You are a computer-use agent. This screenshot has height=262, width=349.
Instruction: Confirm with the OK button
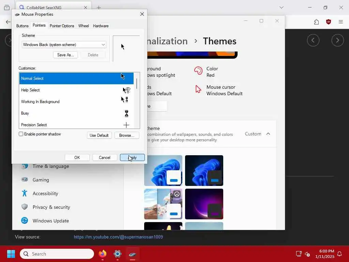coord(77,158)
